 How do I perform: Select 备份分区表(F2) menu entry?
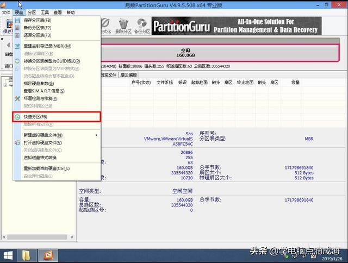[57, 28]
